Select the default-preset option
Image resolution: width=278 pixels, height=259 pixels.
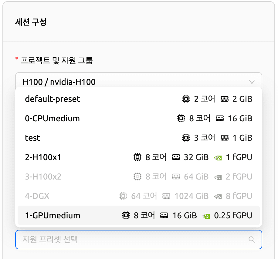53,99
